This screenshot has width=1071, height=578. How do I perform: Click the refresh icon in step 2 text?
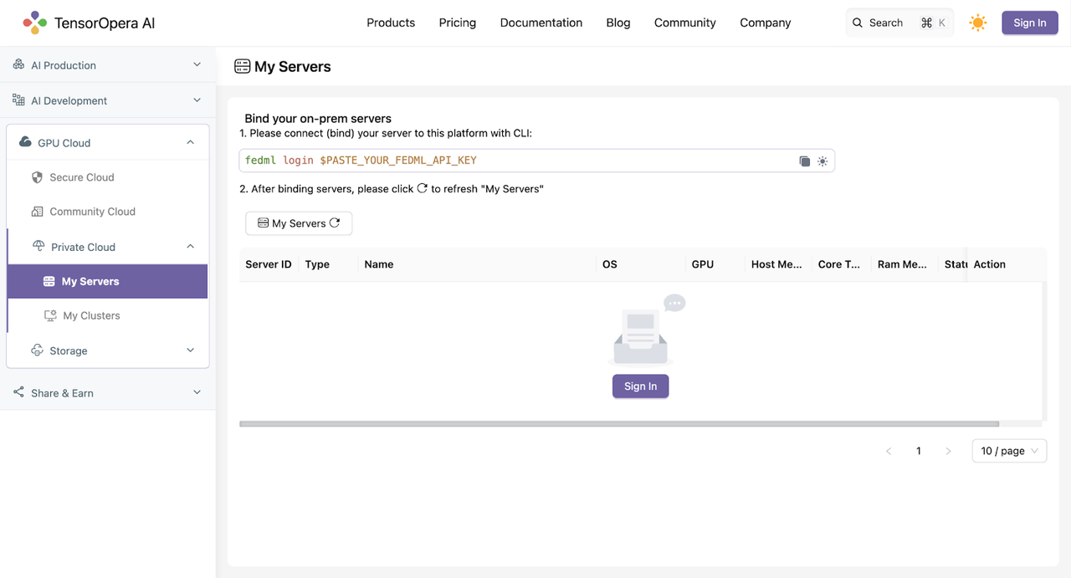coord(423,188)
